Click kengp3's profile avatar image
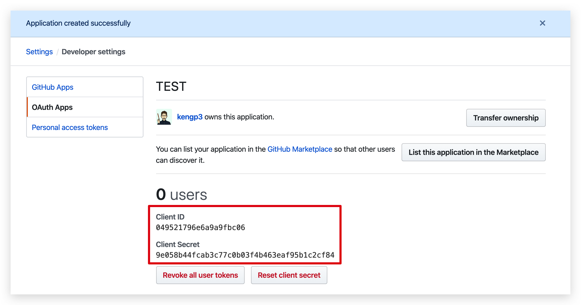Screen dimensions: 581x305 coord(164,117)
